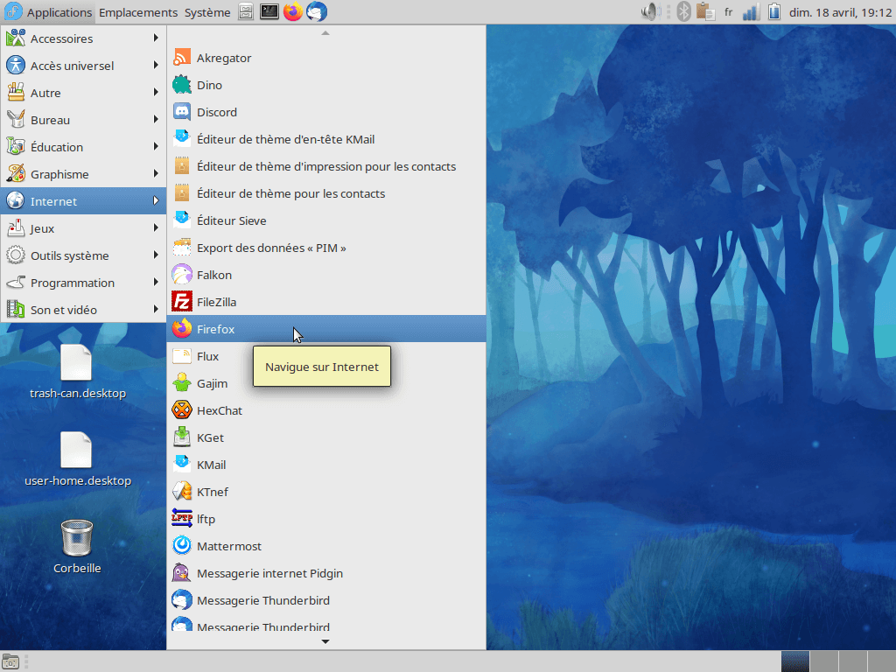Open Éditeur de thème pour les contacts

pyautogui.click(x=326, y=193)
